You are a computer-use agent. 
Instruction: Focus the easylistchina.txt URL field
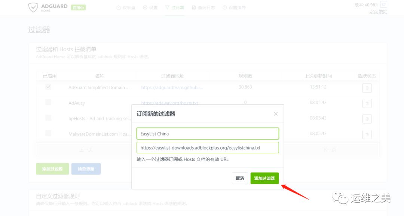(x=208, y=148)
